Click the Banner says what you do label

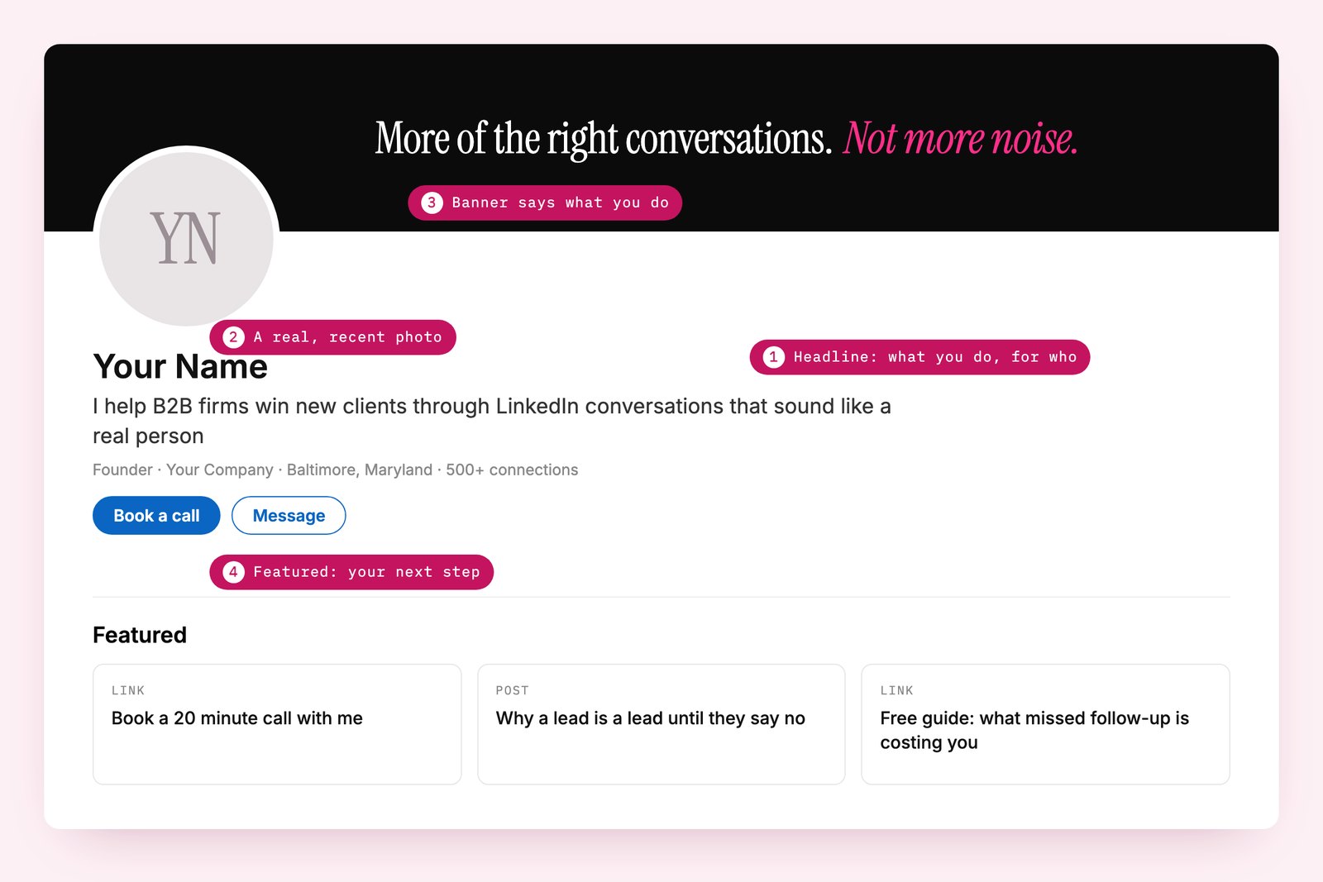[560, 203]
